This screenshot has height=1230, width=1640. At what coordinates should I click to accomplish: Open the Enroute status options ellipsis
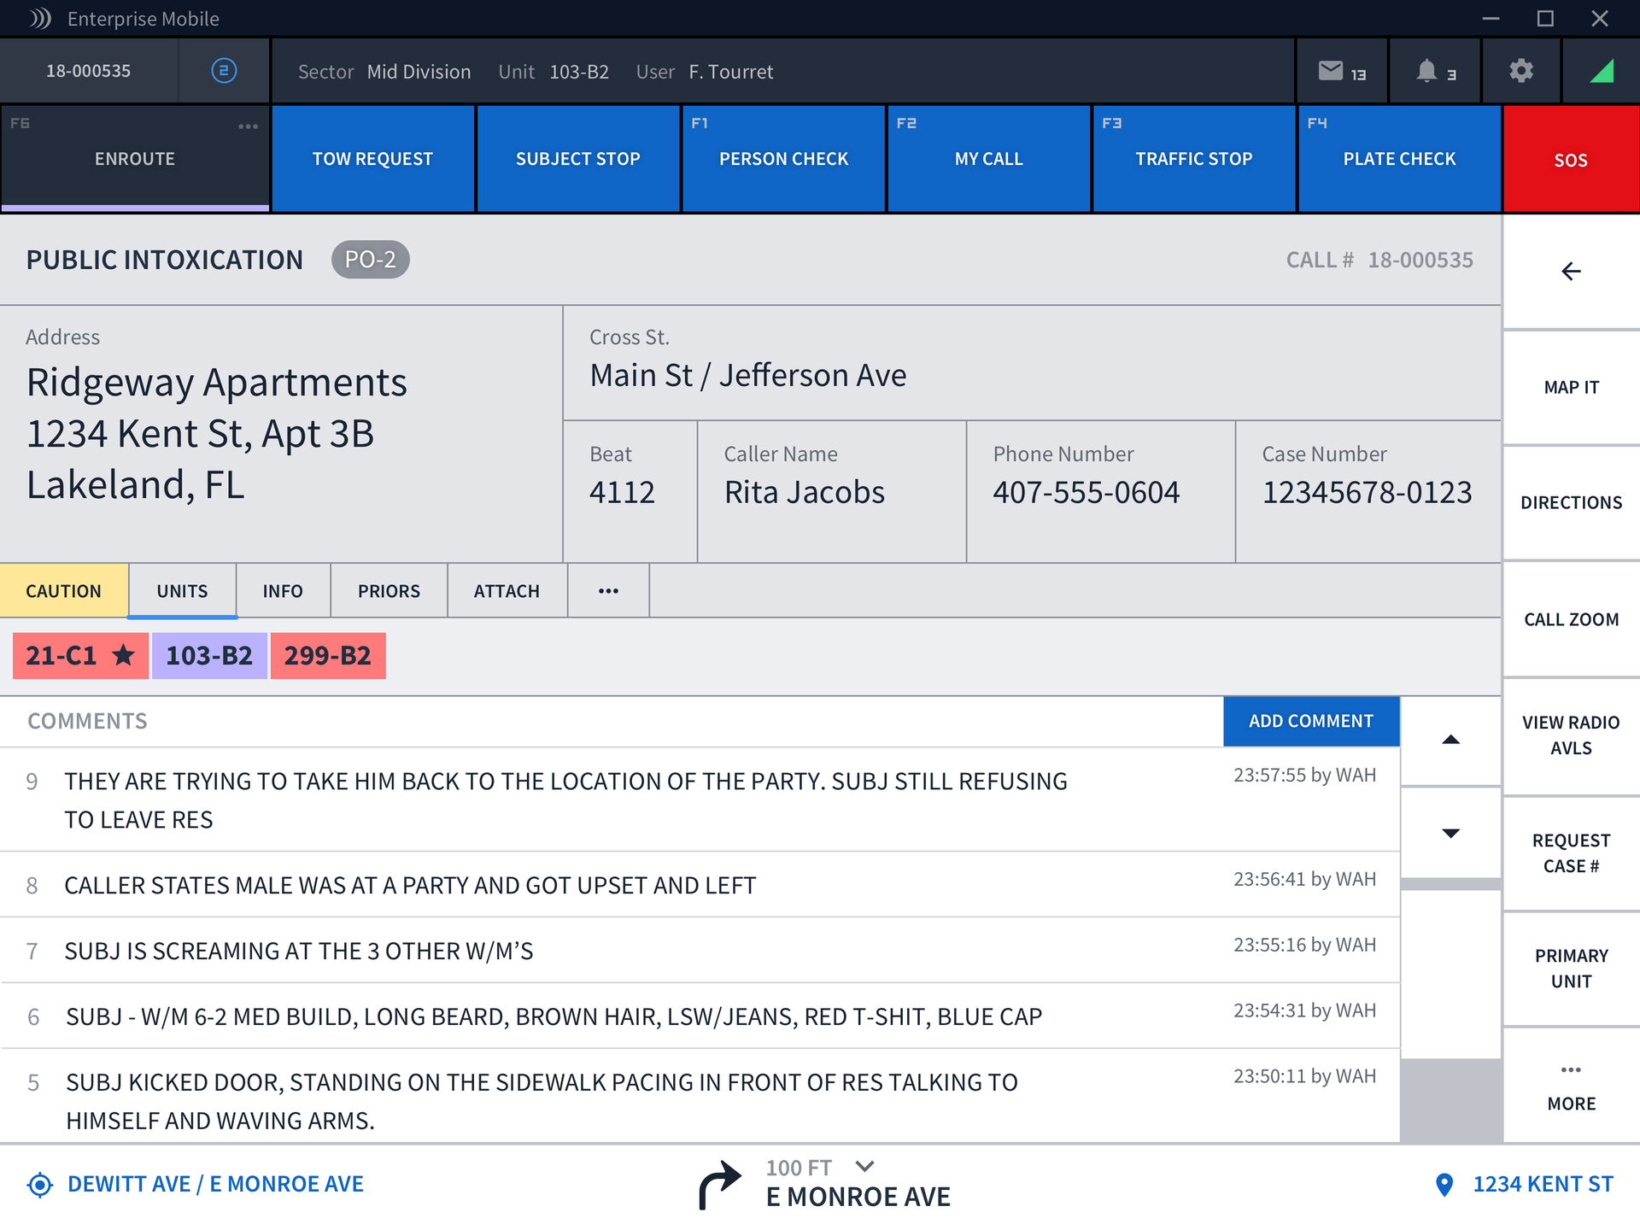click(248, 126)
